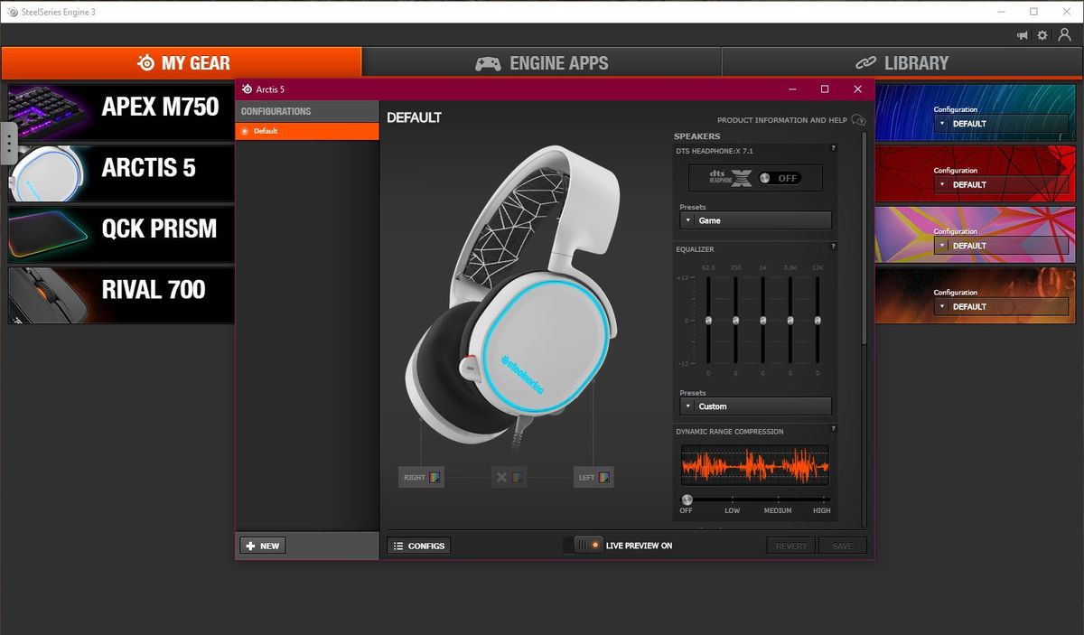The width and height of the screenshot is (1084, 635).
Task: Click the Equalizer help question mark
Action: 832,247
